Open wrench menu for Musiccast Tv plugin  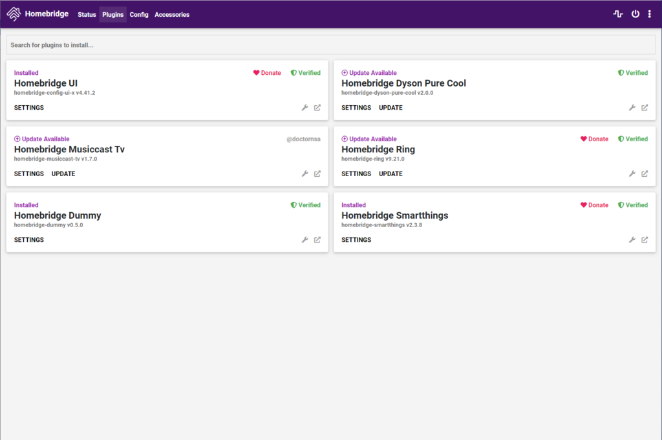tap(305, 174)
